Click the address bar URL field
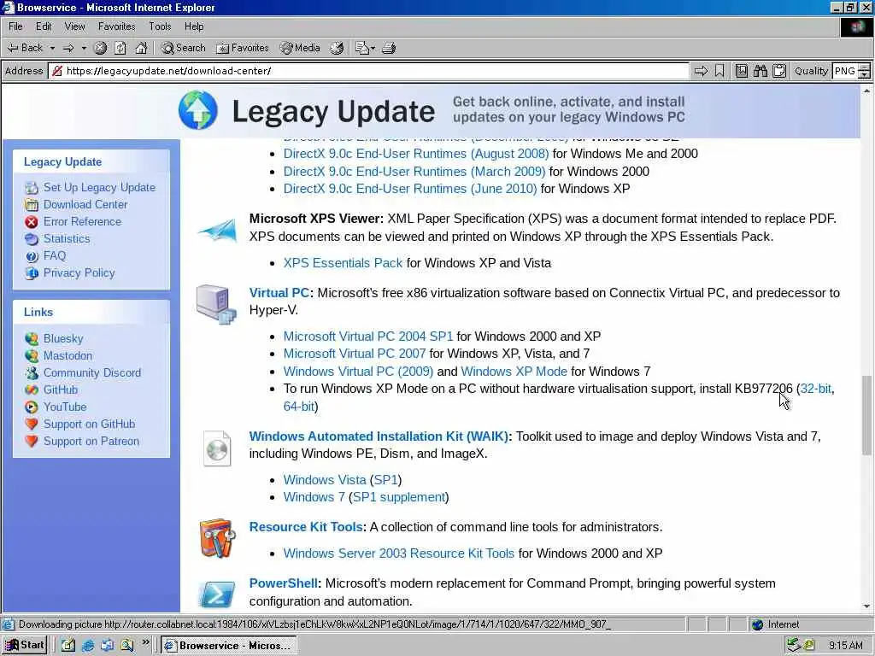This screenshot has height=656, width=875. pos(368,71)
